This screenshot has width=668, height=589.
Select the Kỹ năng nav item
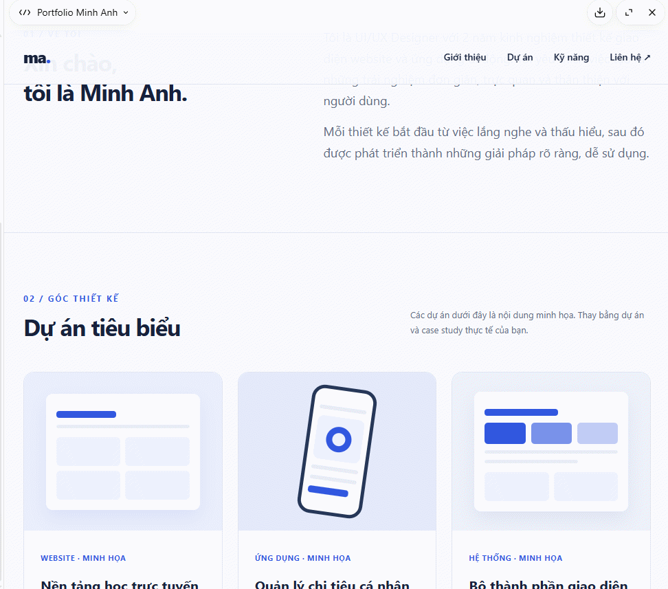click(x=571, y=57)
